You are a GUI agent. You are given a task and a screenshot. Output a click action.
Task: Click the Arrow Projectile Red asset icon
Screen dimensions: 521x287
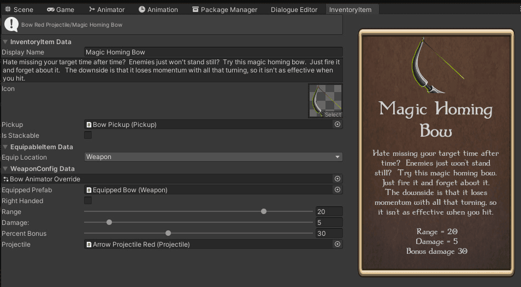tap(89, 245)
